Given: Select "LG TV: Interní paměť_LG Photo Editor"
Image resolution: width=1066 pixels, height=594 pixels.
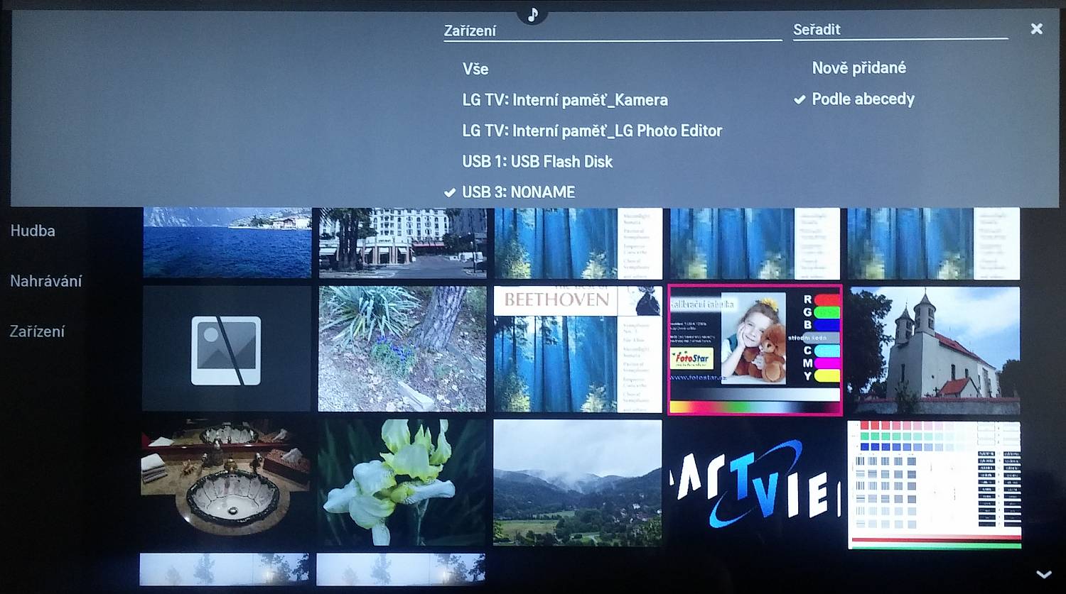Looking at the screenshot, I should pos(591,131).
